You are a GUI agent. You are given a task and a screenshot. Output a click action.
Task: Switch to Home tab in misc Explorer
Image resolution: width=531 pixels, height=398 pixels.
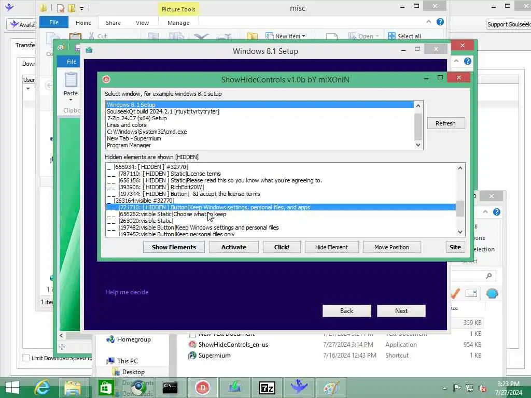[83, 23]
